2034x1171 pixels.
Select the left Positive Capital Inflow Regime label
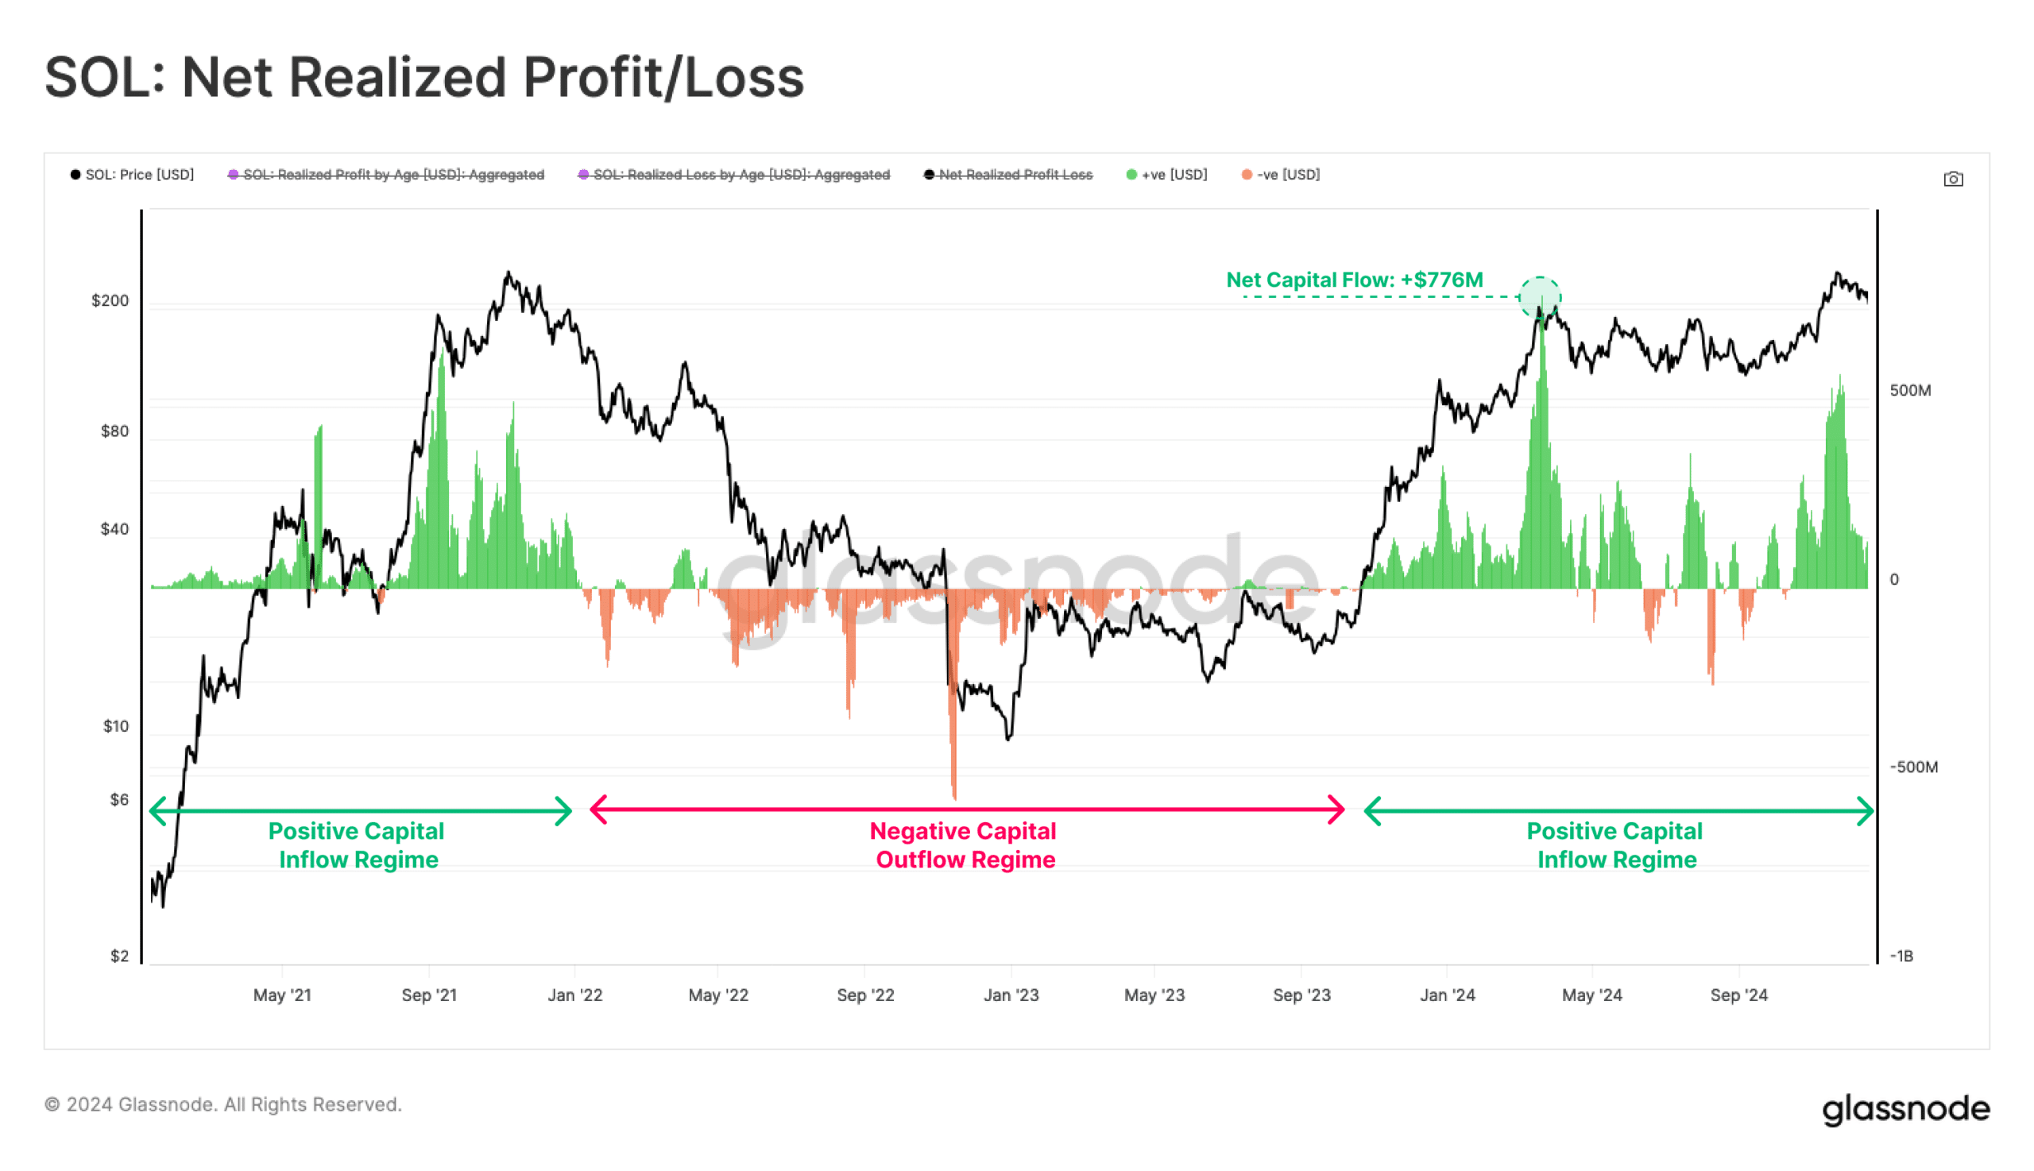pos(357,845)
